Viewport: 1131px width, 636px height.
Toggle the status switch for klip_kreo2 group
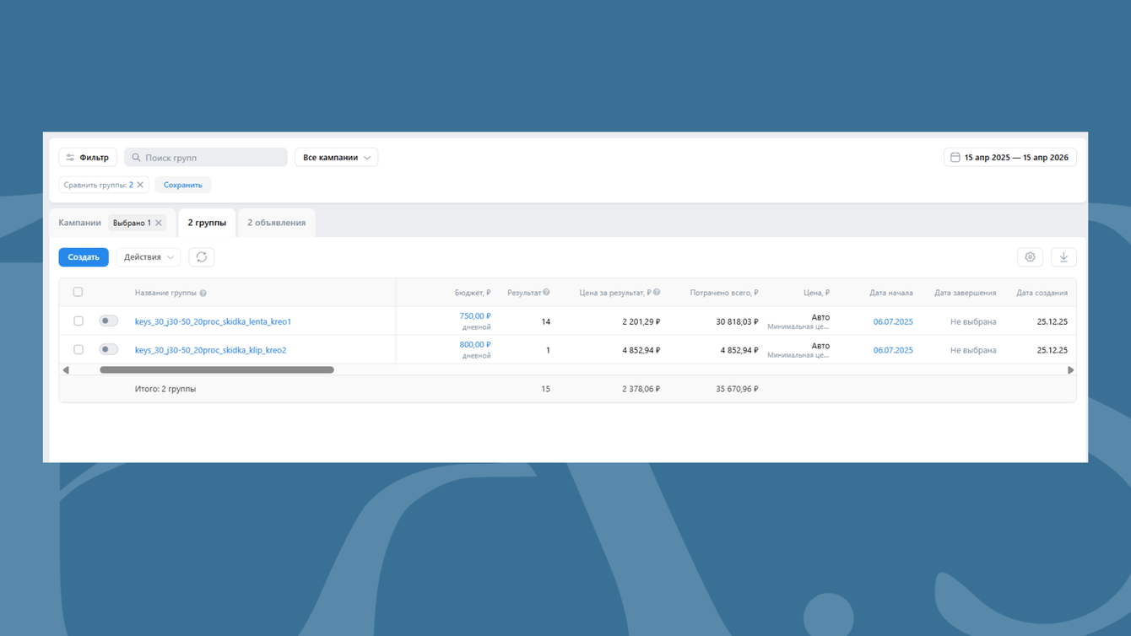[108, 349]
